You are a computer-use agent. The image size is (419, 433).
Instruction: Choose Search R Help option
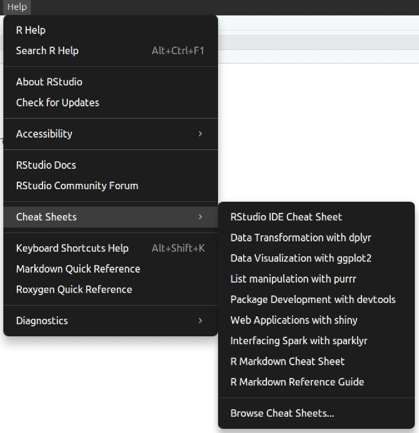click(110, 51)
